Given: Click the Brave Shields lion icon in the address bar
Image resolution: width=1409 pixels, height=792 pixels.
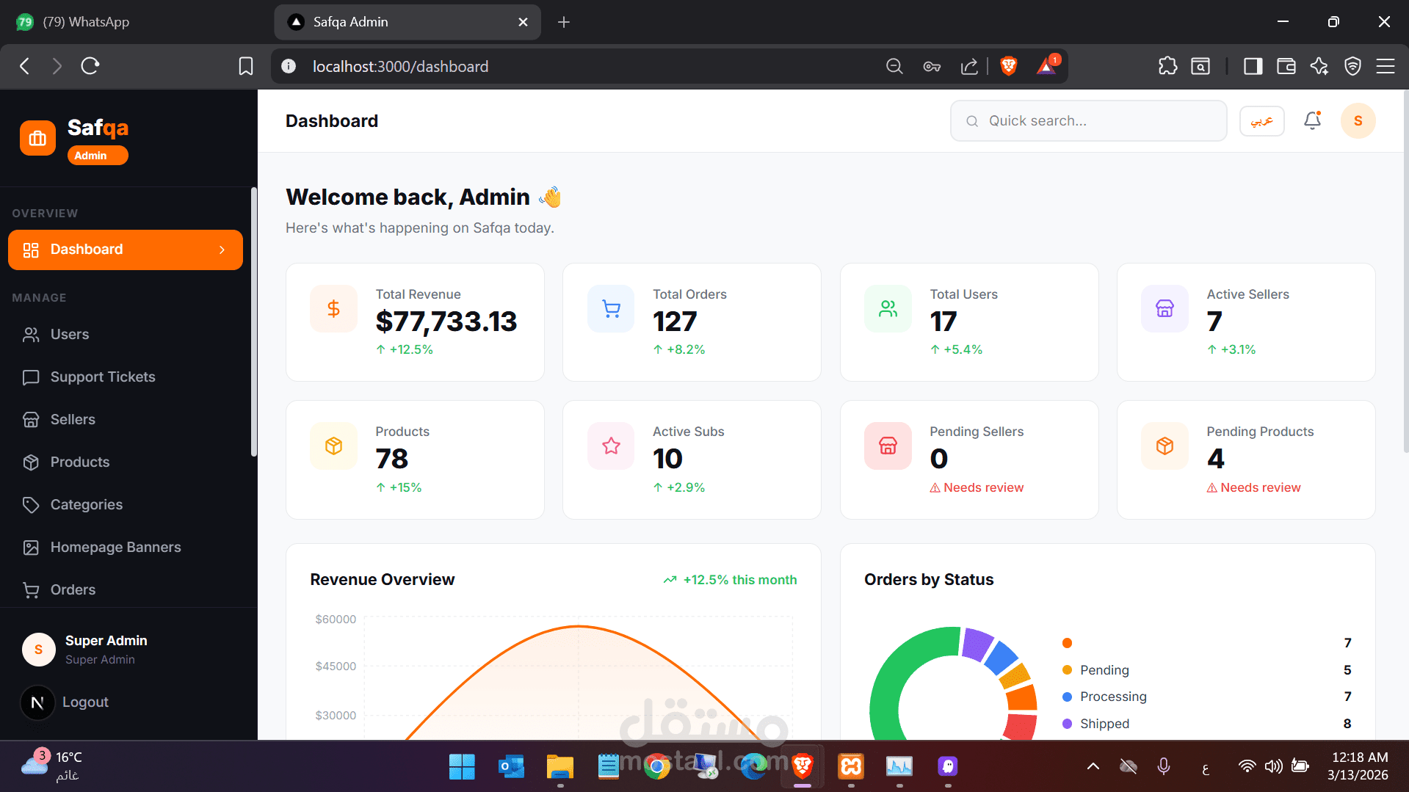Looking at the screenshot, I should click(1009, 66).
